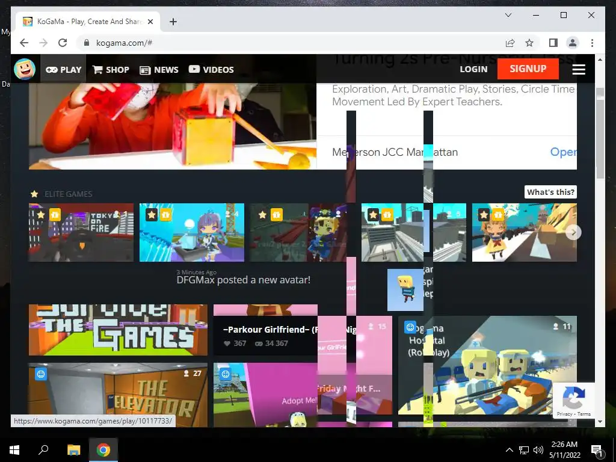Open the VIDEOS section
616x462 pixels.
[211, 70]
